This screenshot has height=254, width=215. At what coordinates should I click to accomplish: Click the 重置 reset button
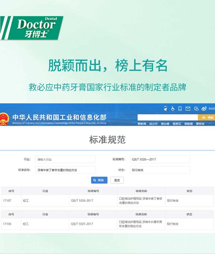click(x=117, y=180)
